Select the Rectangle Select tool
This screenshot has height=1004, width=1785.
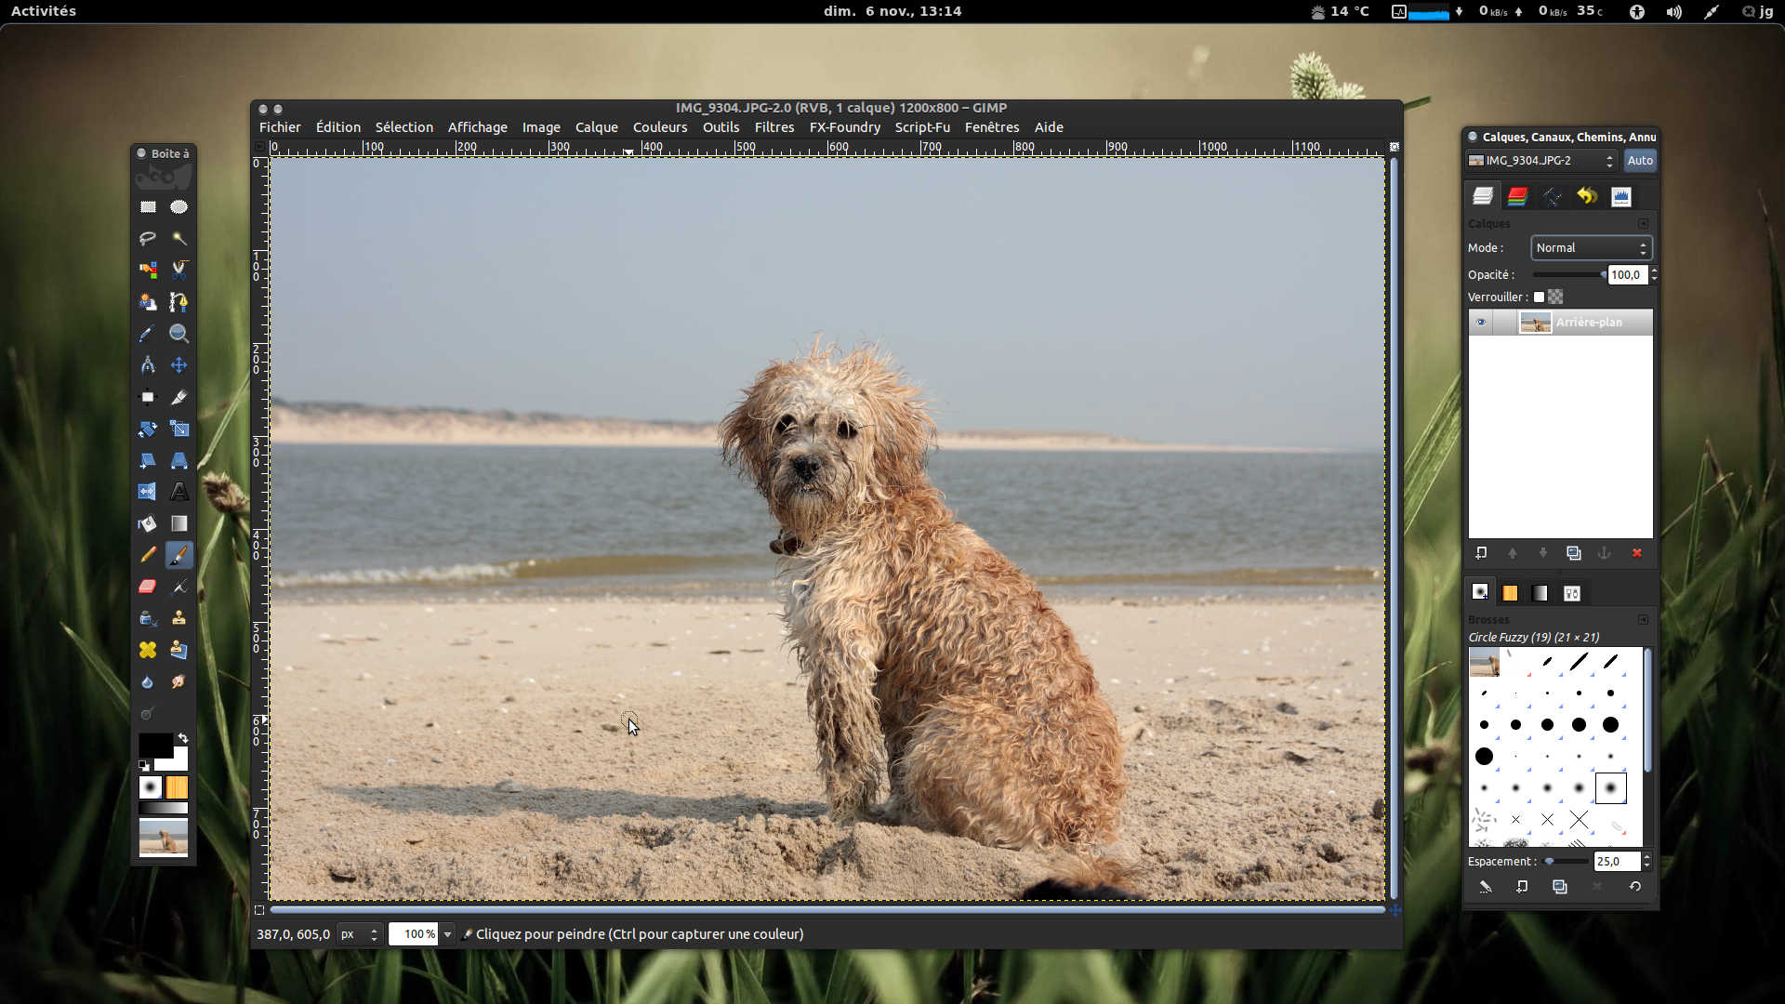click(148, 207)
